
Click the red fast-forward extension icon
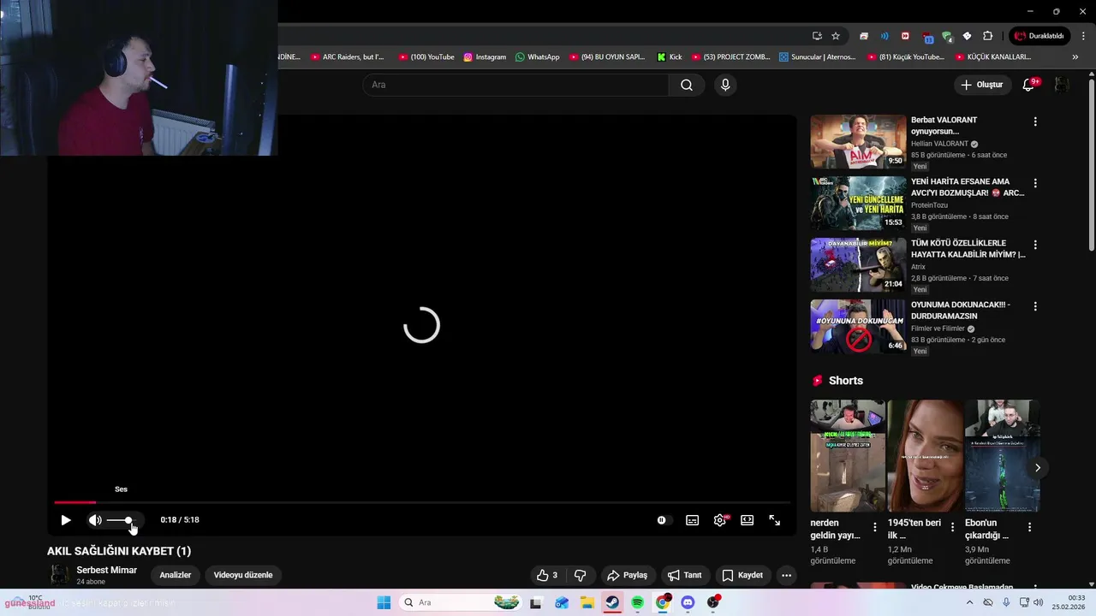click(x=905, y=36)
